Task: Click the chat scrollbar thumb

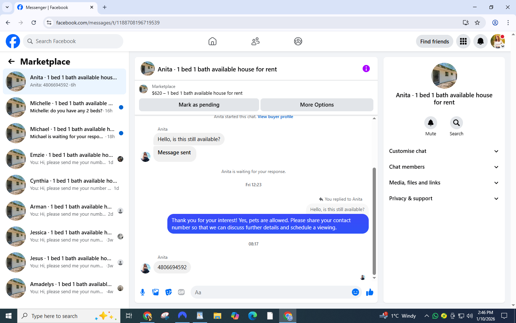Action: coord(374,221)
